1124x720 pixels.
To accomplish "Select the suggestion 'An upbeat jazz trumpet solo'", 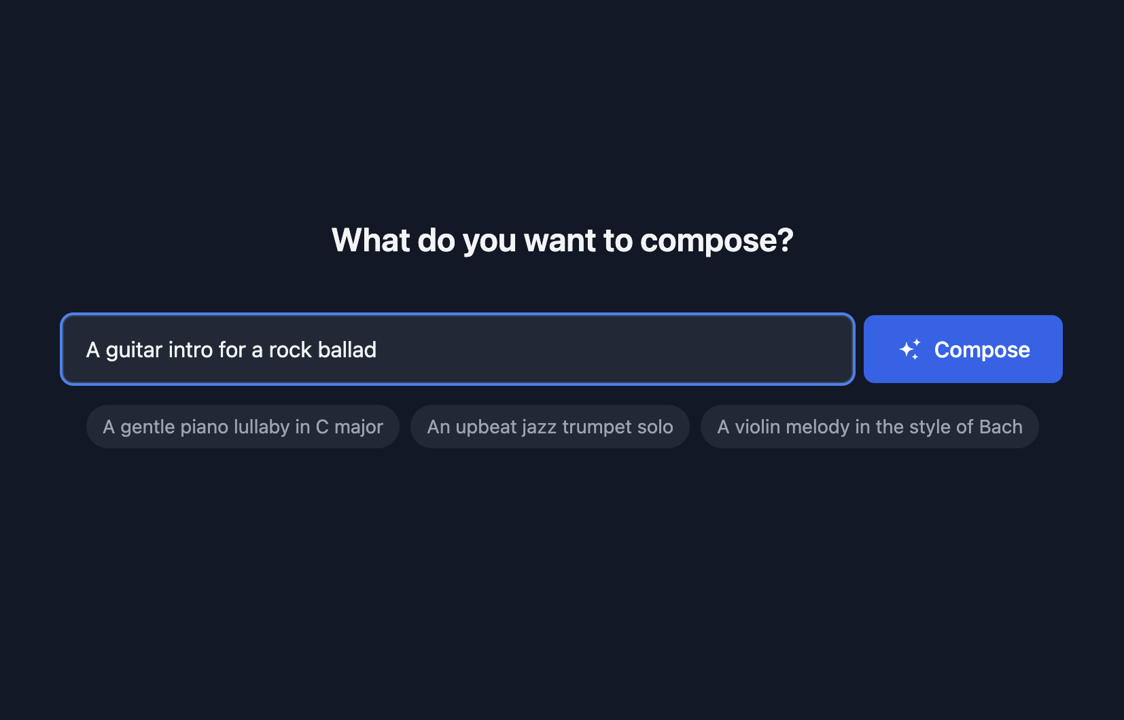I will (x=549, y=427).
